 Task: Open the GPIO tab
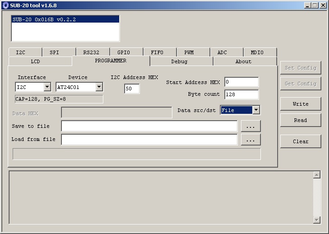123,52
